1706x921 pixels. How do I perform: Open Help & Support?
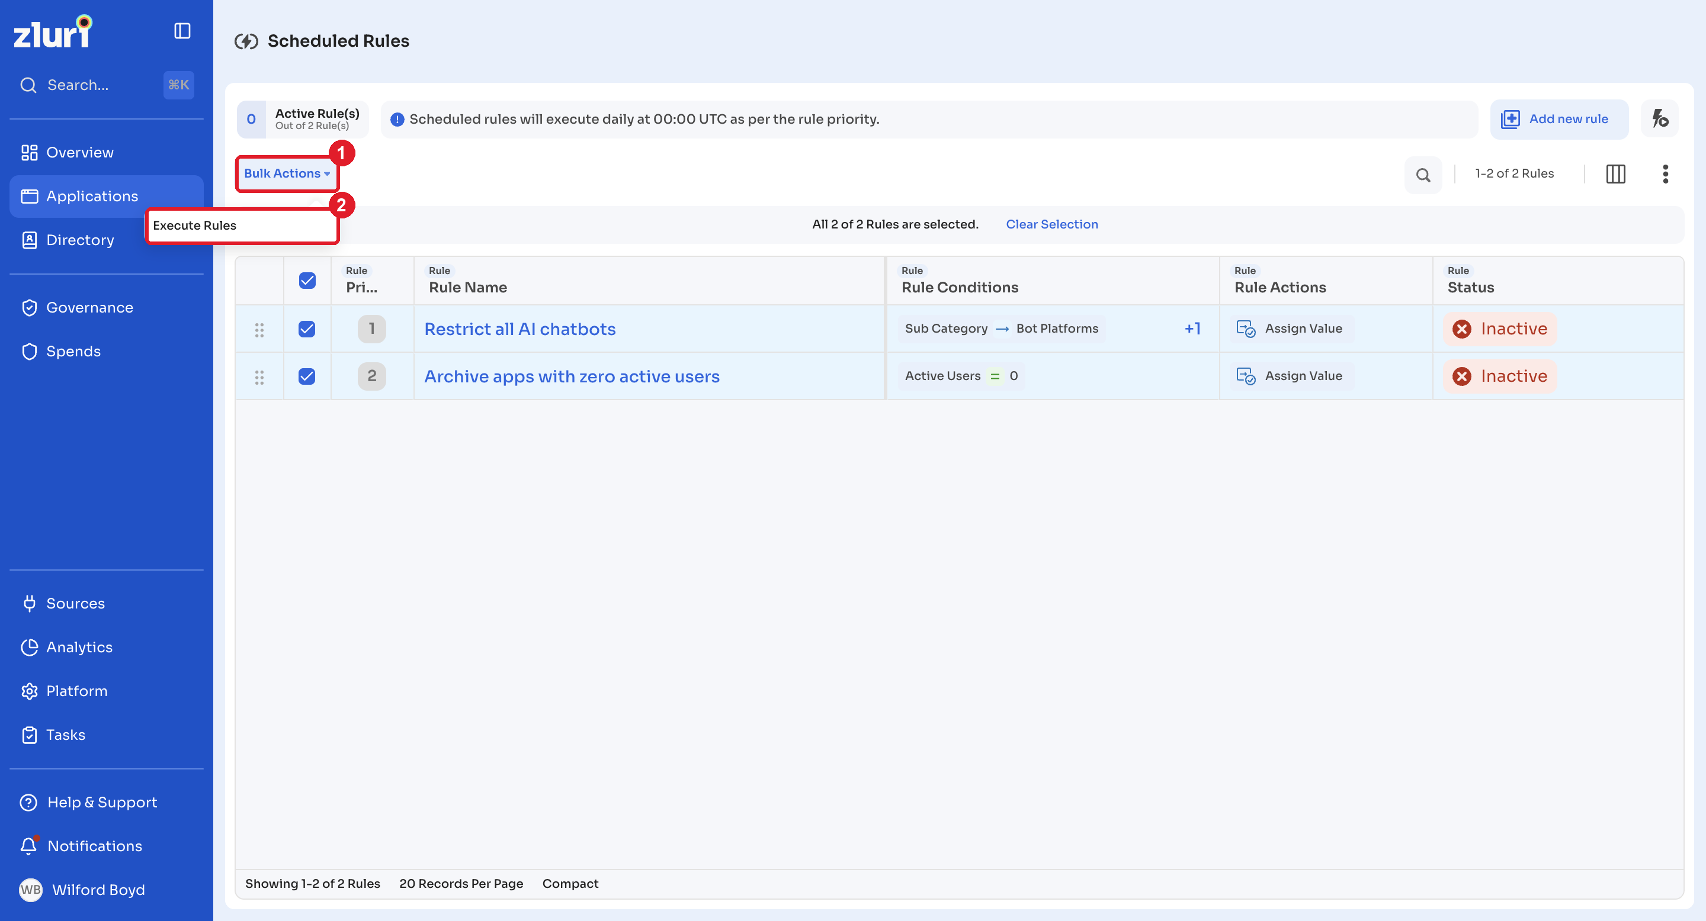pos(106,802)
